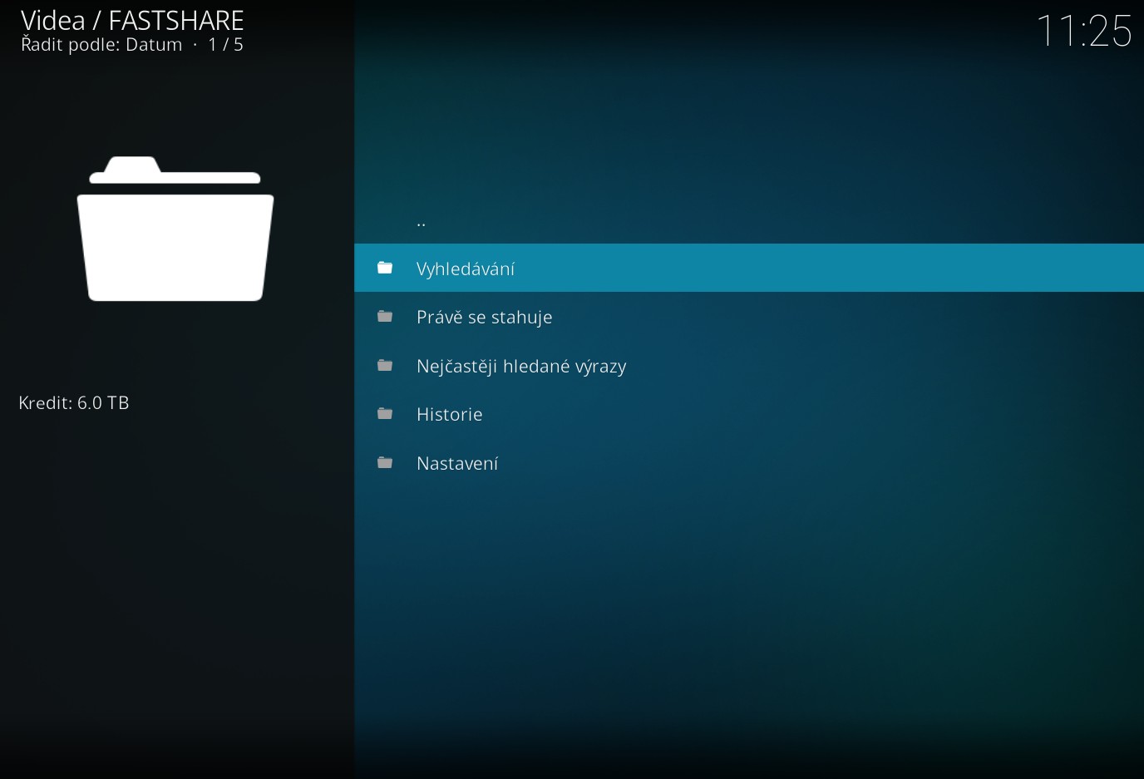Click folder icon beside Historie
This screenshot has height=779, width=1144.
pos(385,413)
